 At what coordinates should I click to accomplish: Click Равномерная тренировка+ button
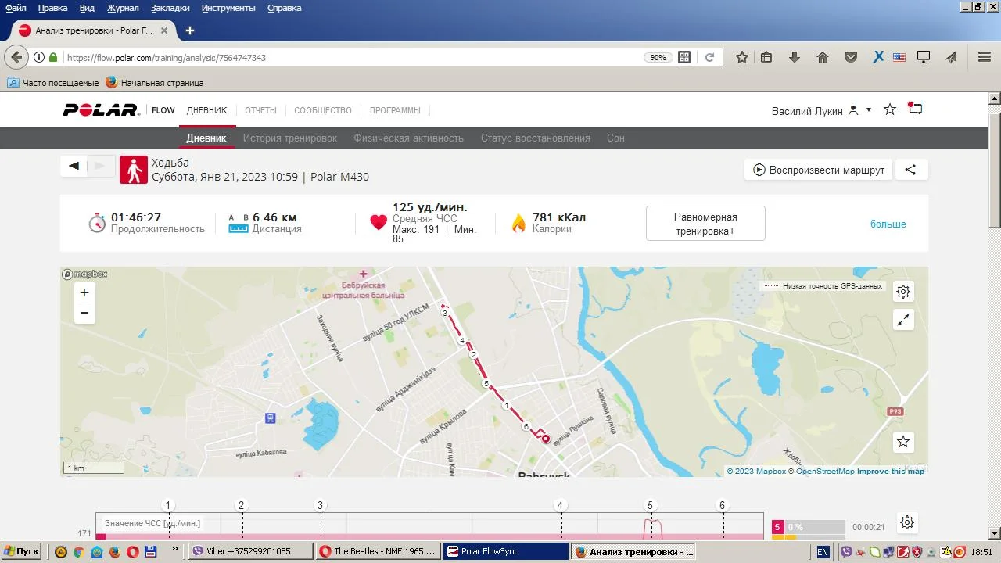(x=705, y=224)
